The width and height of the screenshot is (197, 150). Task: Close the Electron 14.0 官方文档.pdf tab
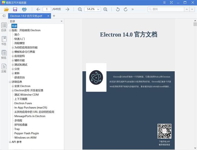coord(48,16)
